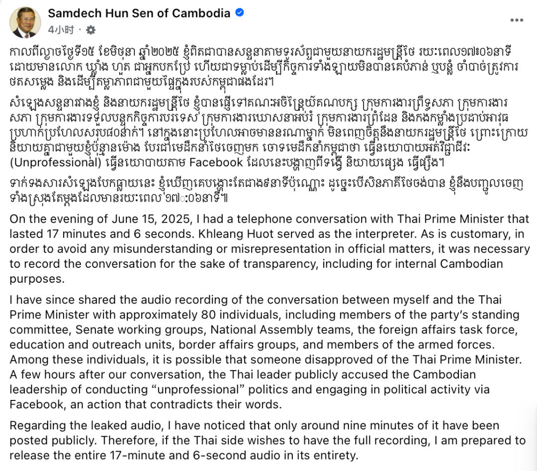Click the gear icon beside the timestamp
The width and height of the screenshot is (537, 471).
click(90, 30)
